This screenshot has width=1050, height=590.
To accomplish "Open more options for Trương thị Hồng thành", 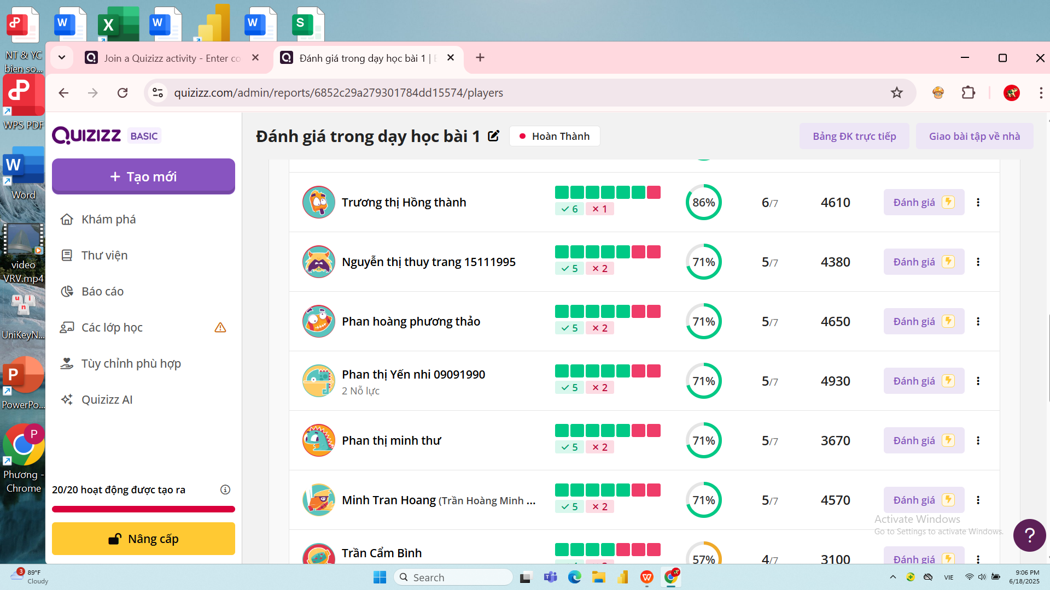I will (978, 202).
